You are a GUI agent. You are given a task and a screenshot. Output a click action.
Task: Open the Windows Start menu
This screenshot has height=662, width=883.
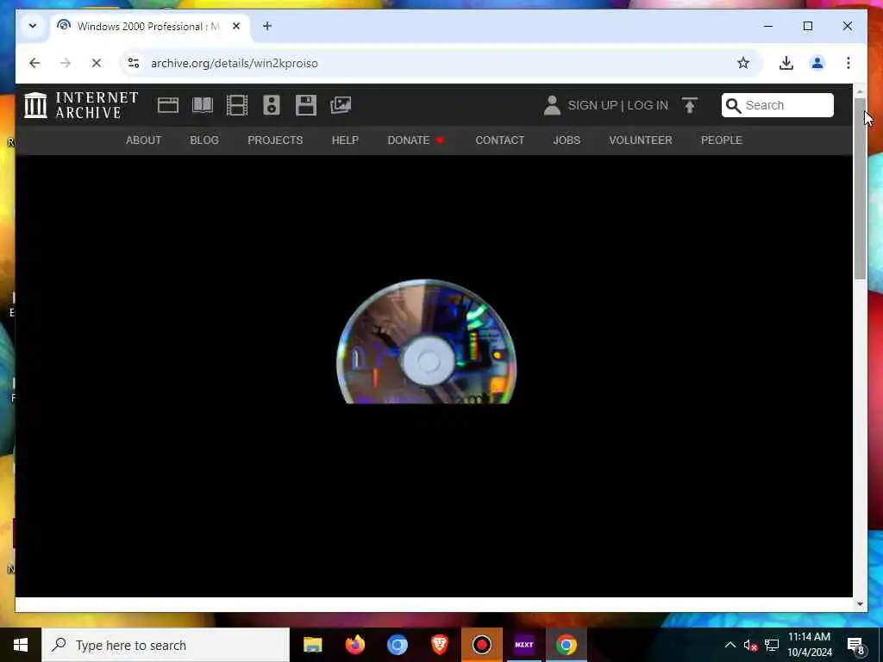coord(21,645)
